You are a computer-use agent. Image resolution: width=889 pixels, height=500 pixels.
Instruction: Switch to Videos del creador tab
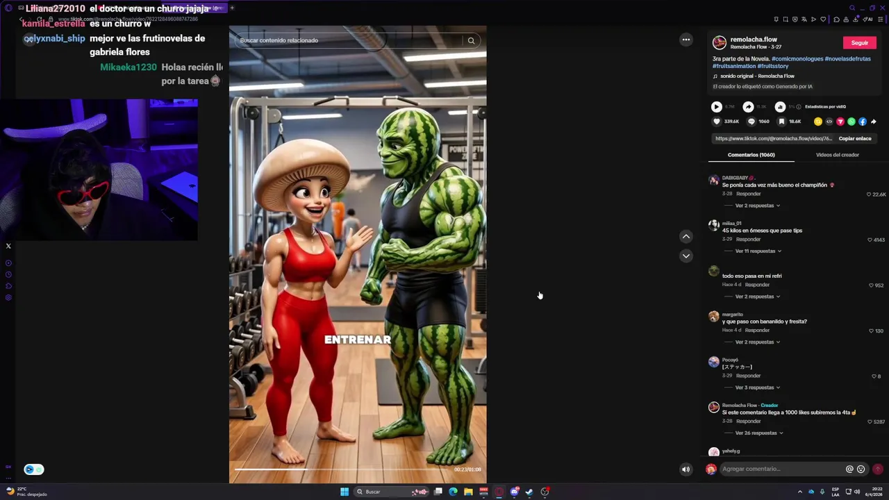(837, 155)
